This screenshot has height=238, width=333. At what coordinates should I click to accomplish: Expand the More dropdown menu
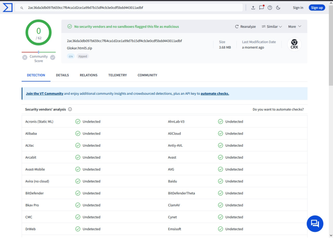click(x=295, y=27)
